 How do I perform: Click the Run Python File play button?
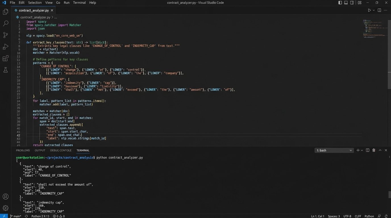point(369,10)
